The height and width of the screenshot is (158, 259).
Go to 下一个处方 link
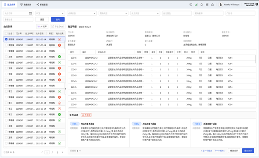tap(220, 151)
